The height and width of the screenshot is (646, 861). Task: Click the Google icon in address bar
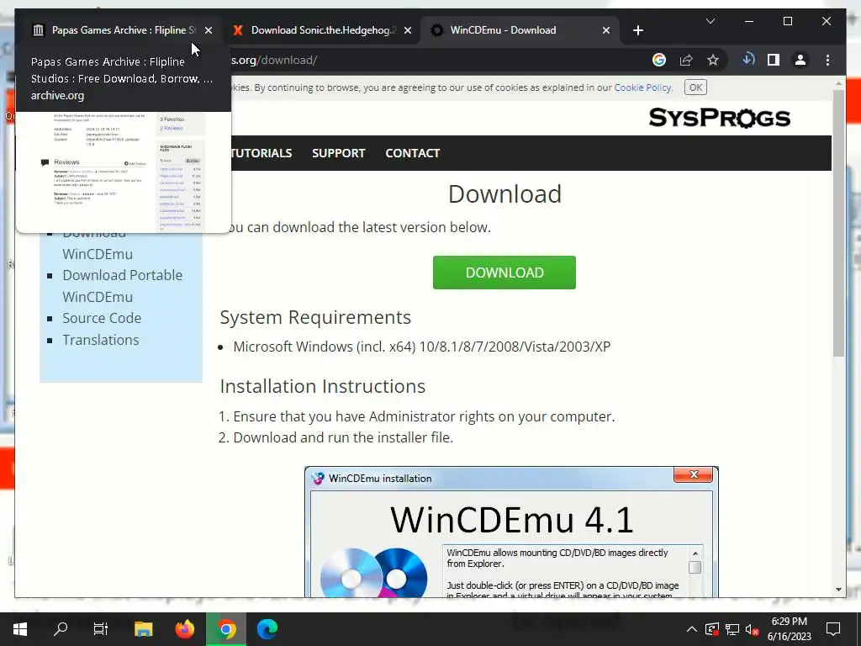pos(659,60)
